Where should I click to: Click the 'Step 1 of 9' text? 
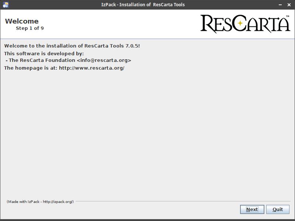click(30, 28)
